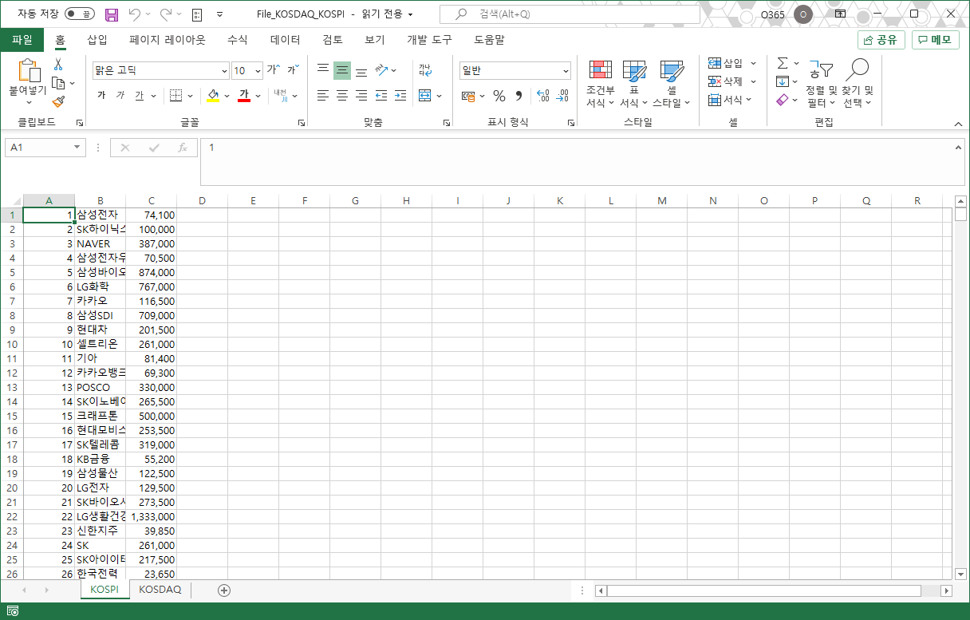The image size is (970, 620).
Task: Center text horizontally
Action: pyautogui.click(x=342, y=96)
